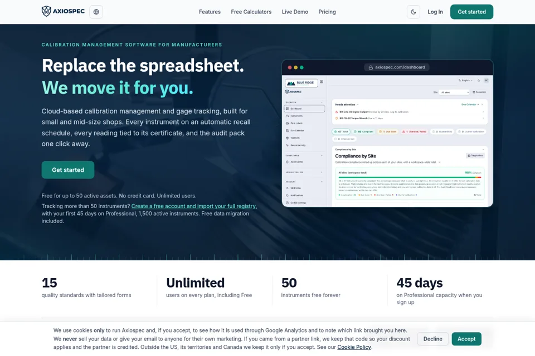The height and width of the screenshot is (356, 535).
Task: Collapse the Account section chevron
Action: pos(322,181)
